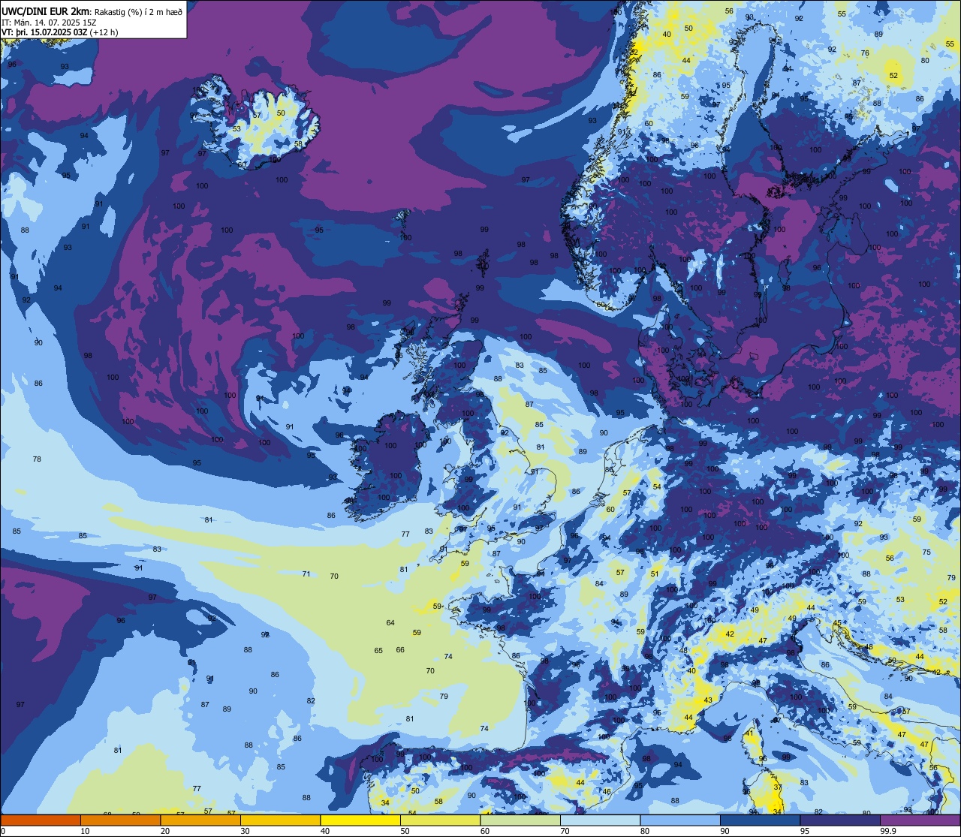The width and height of the screenshot is (961, 837).
Task: Click the '(+12 h)' forecast offset text
Action: click(x=104, y=32)
